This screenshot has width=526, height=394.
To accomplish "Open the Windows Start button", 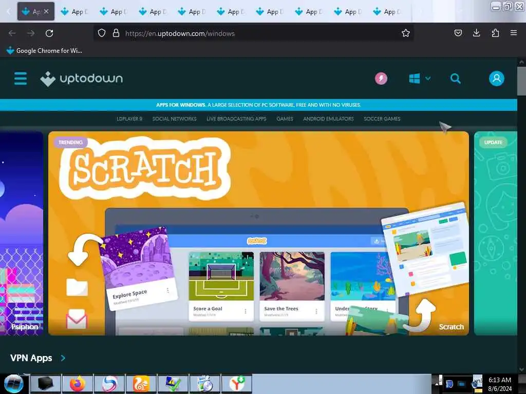I will pyautogui.click(x=13, y=384).
